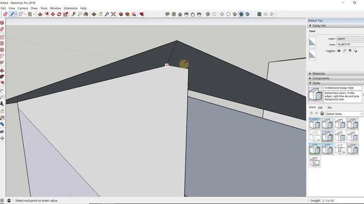The width and height of the screenshot is (364, 204).
Task: Activate the Pan hand tool
Action: click(x=101, y=14)
